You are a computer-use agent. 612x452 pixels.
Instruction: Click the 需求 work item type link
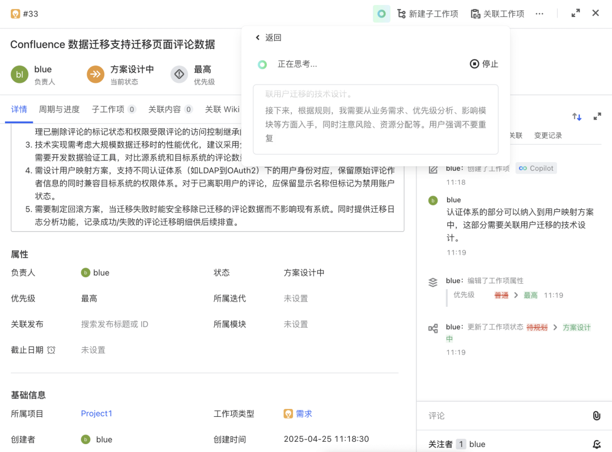tap(304, 413)
